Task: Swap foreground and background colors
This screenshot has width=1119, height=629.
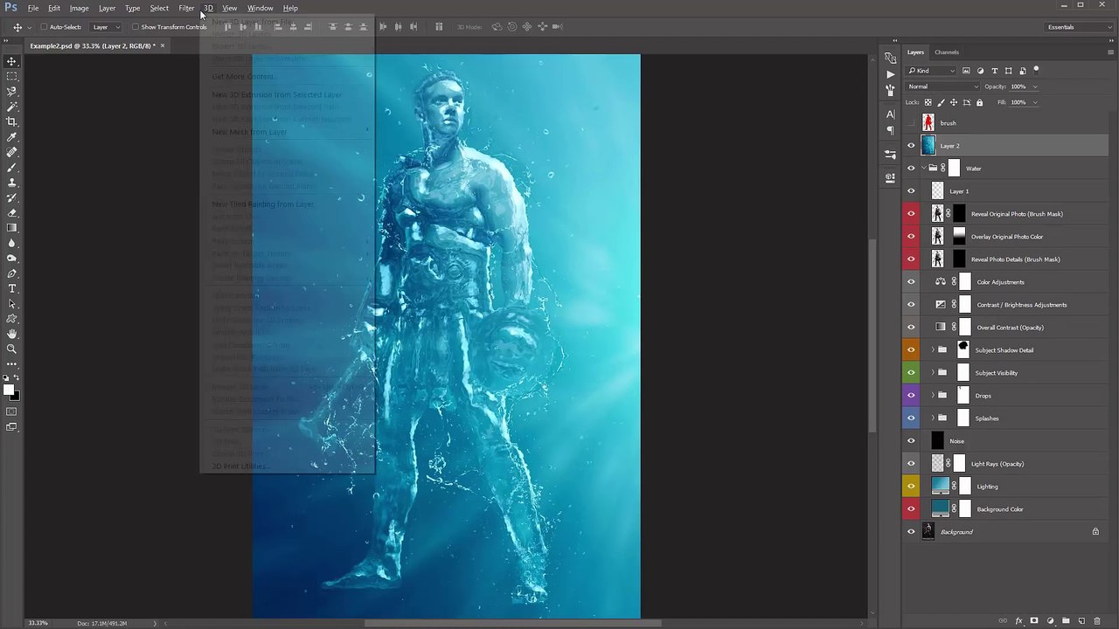Action: pyautogui.click(x=17, y=378)
